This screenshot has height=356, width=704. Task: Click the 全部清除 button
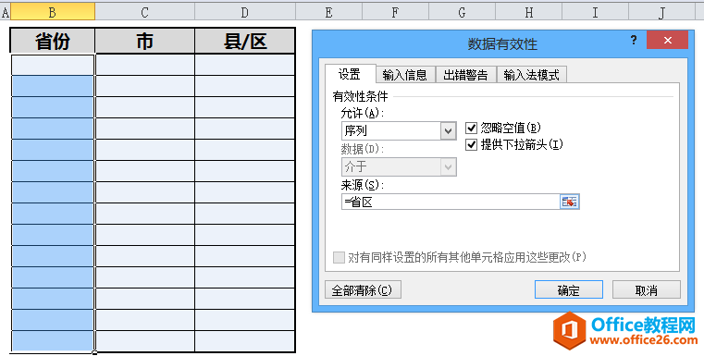pos(363,290)
